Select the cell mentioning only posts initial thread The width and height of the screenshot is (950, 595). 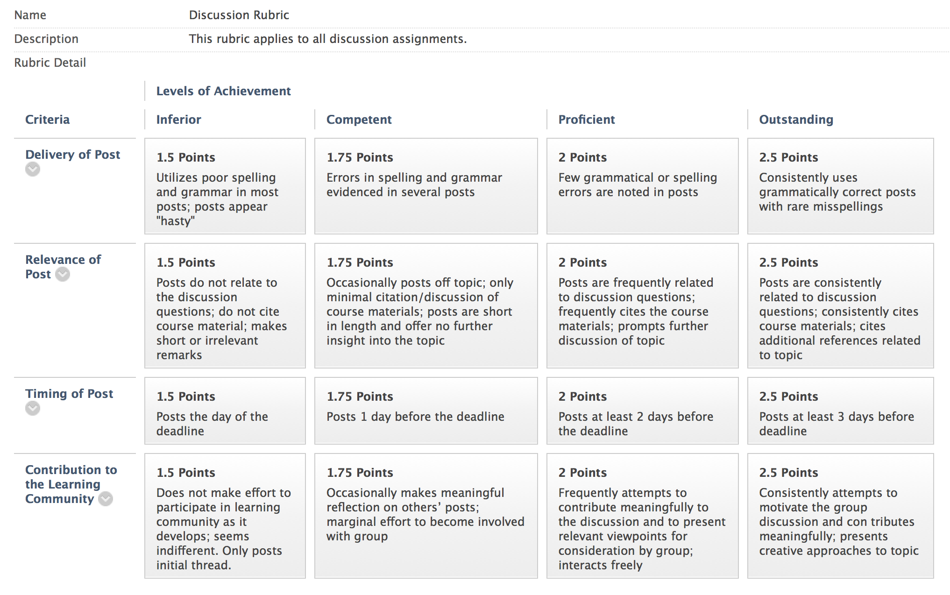click(x=225, y=516)
